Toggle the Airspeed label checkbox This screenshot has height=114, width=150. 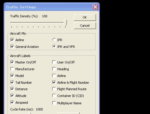pos(12,103)
